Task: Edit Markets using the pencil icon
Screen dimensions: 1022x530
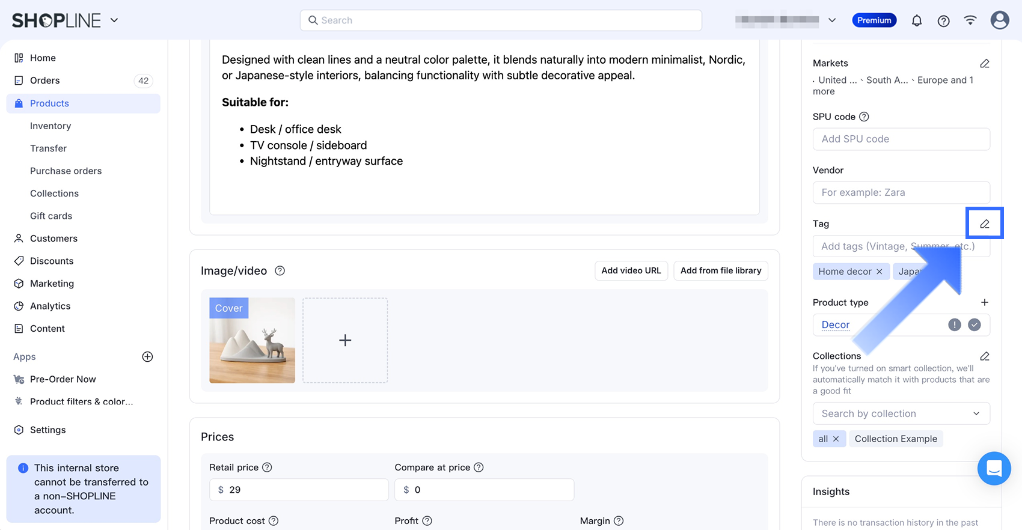Action: click(x=984, y=64)
